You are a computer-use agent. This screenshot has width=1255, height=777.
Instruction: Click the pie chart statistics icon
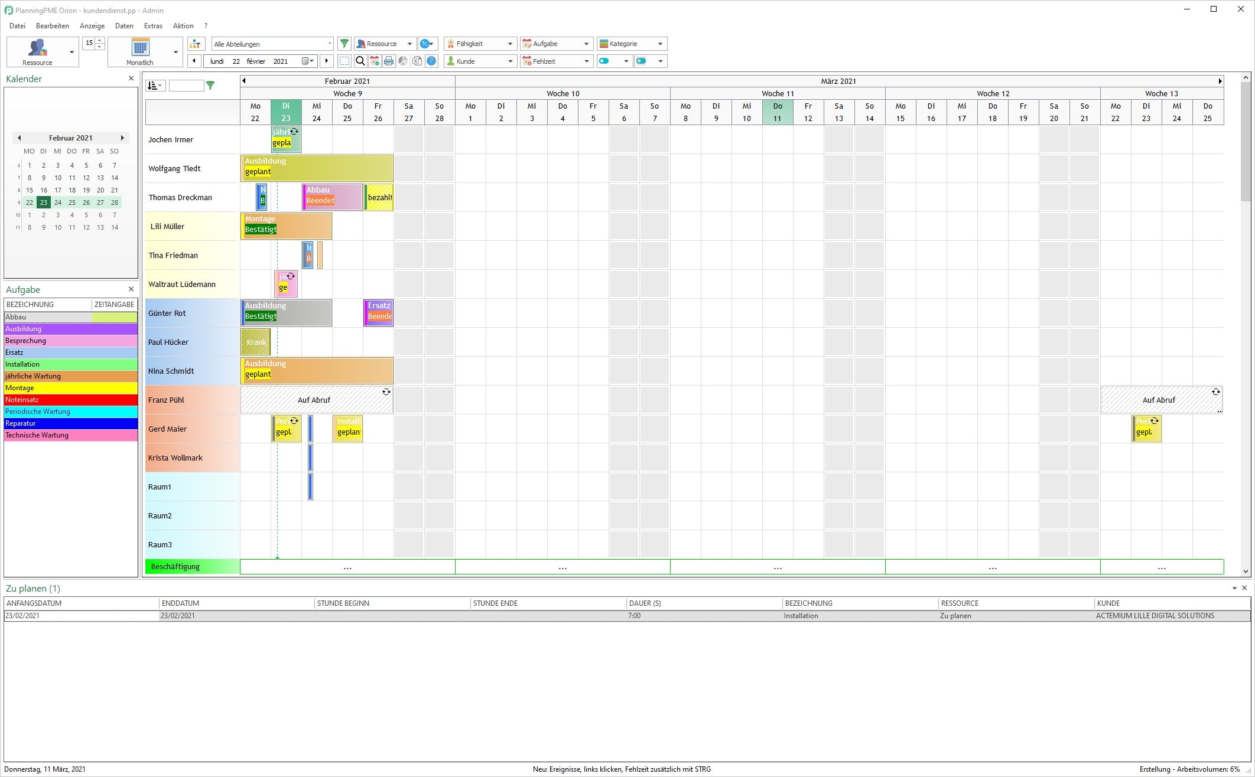402,61
